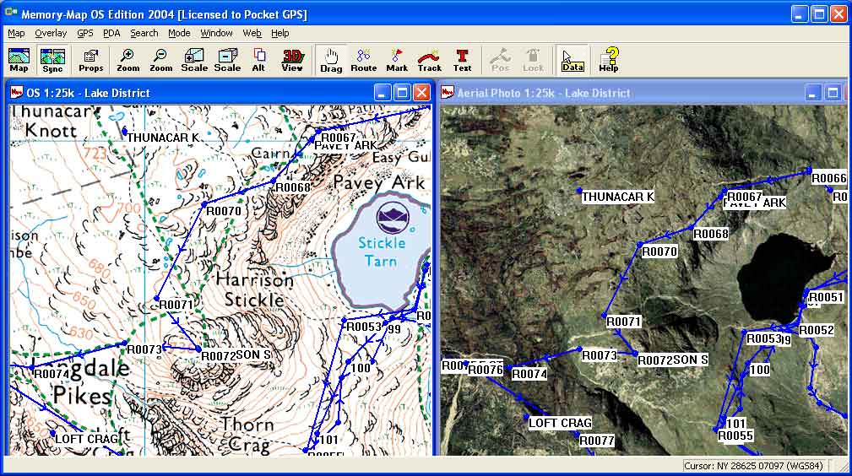The height and width of the screenshot is (476, 852).
Task: Select waypoint R0052 on aerial photo
Action: tap(817, 330)
